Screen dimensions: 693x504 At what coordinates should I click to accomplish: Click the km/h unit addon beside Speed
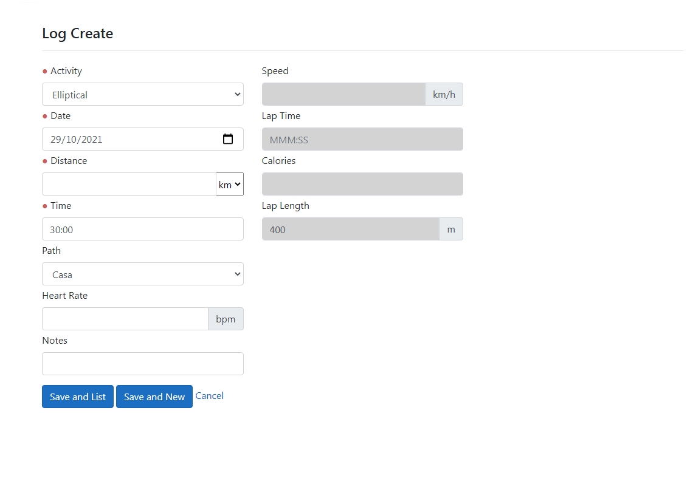[444, 95]
